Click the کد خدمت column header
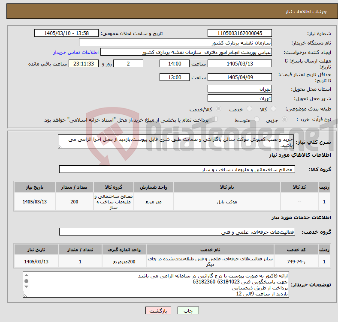338x322 pixels. pyautogui.click(x=296, y=250)
